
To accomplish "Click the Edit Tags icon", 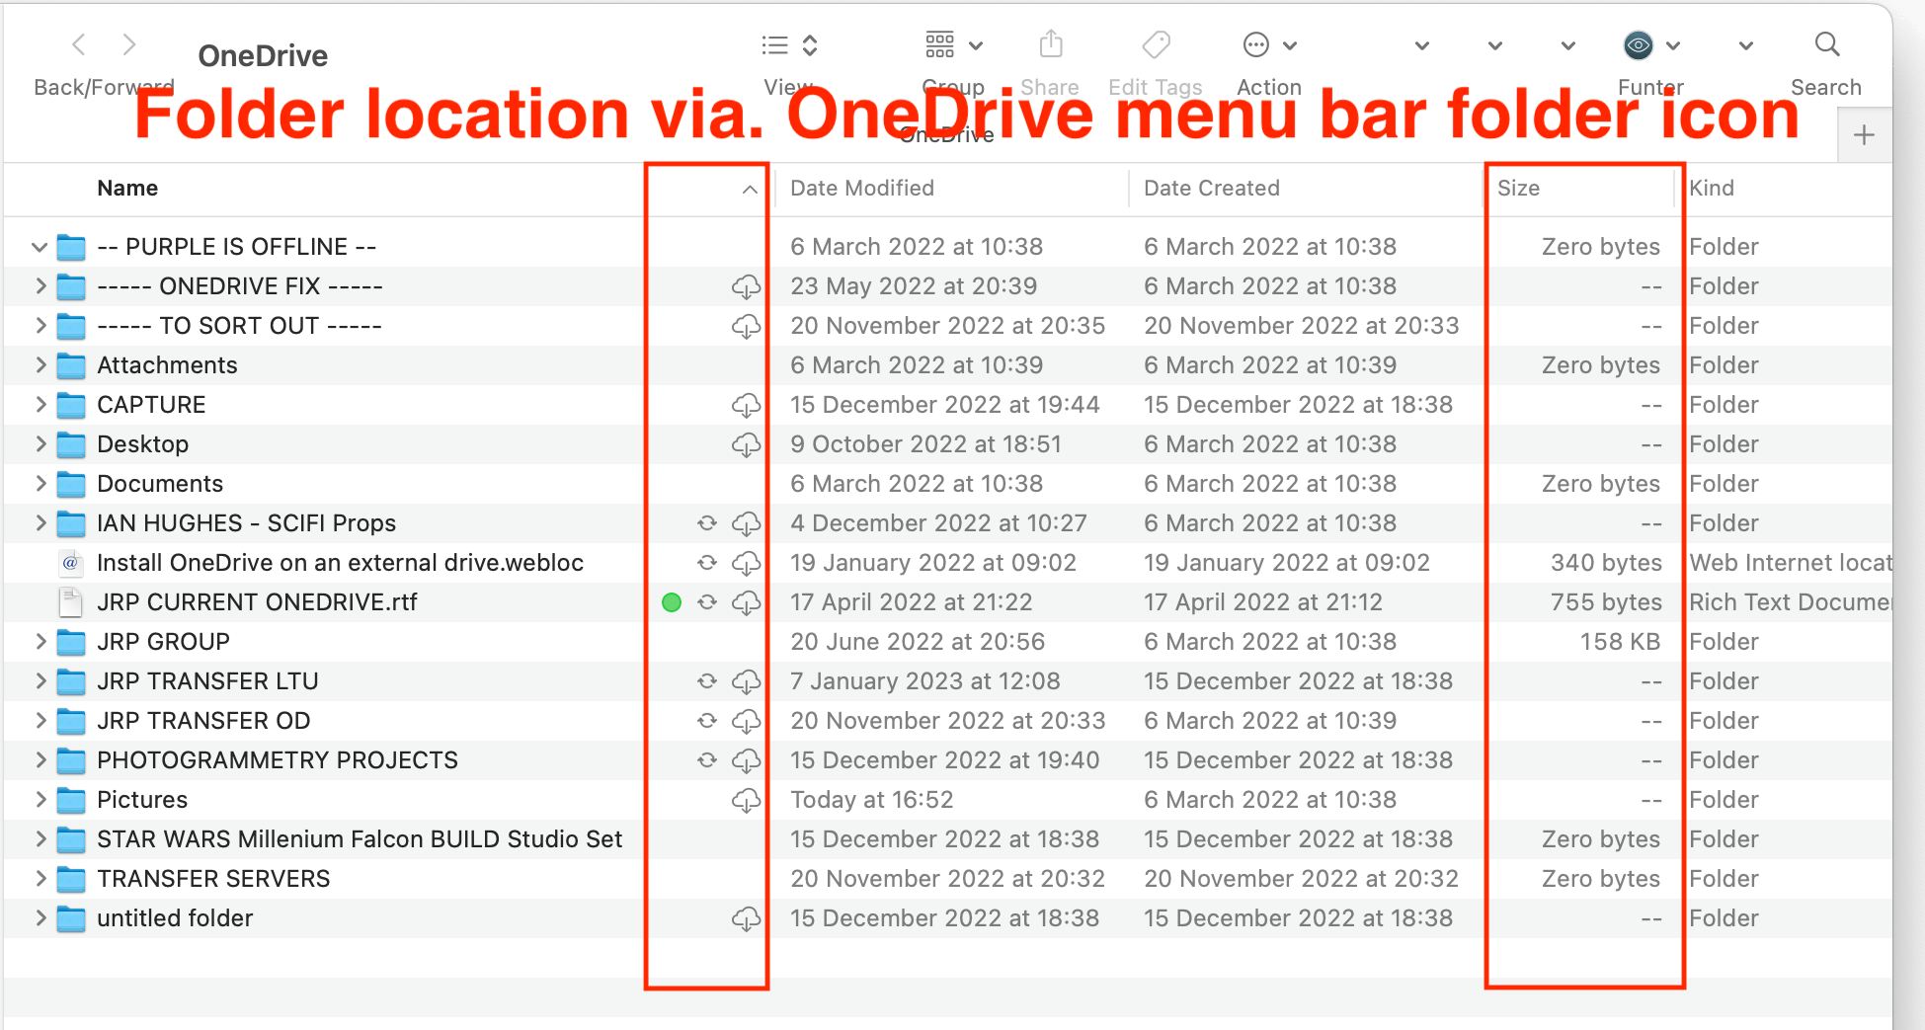I will pyautogui.click(x=1156, y=44).
